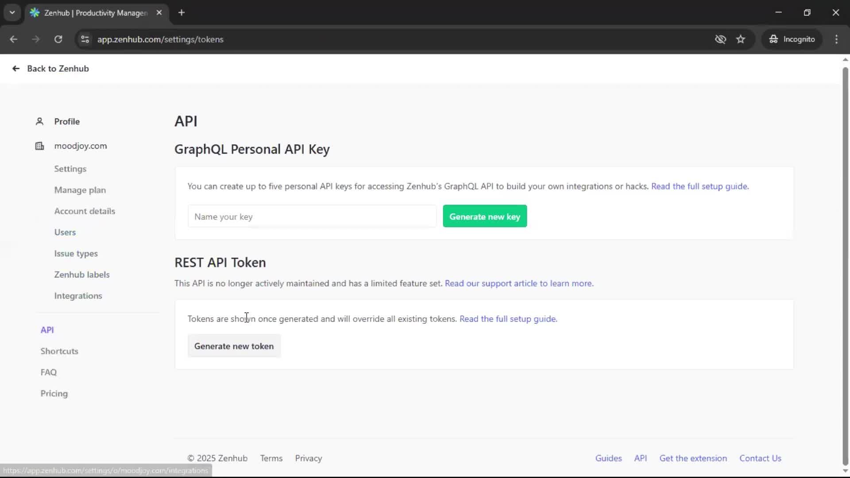850x478 pixels.
Task: Open the tab search dropdown arrow
Action: point(12,12)
